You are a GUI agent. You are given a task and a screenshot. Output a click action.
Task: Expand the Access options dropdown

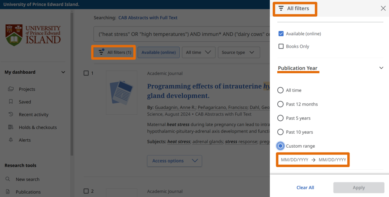tap(174, 161)
